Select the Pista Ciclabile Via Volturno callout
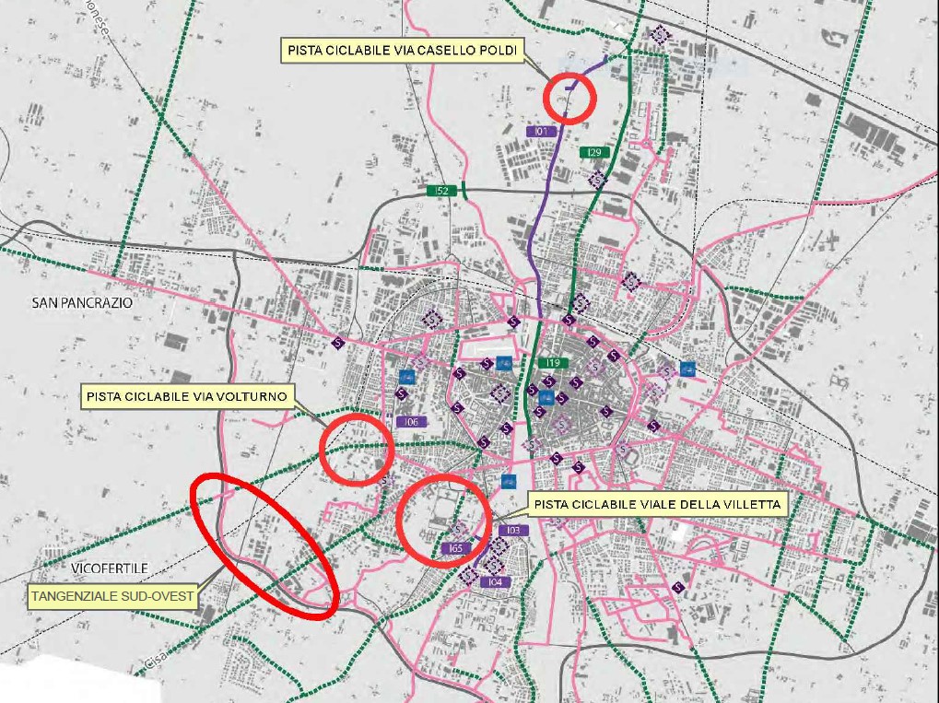 click(188, 396)
